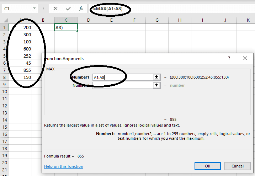This screenshot has width=255, height=176.
Task: Click the Number2 range selector icon
Action: click(x=156, y=85)
